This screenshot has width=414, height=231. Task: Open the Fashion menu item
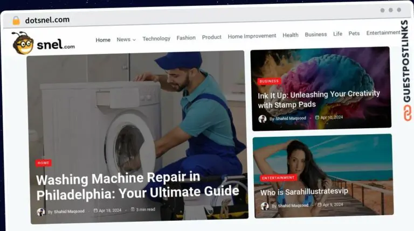pos(186,38)
